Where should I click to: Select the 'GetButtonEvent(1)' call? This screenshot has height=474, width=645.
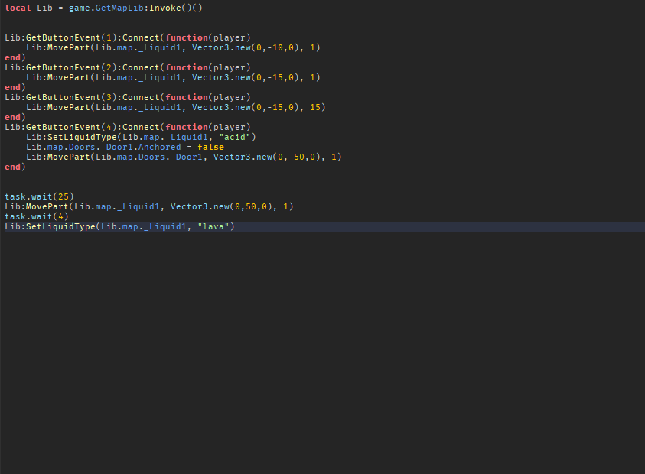[x=69, y=37]
